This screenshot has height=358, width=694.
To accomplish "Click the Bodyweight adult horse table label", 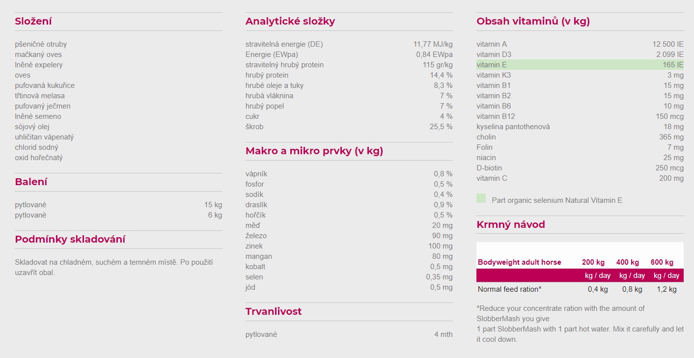I will [x=519, y=262].
